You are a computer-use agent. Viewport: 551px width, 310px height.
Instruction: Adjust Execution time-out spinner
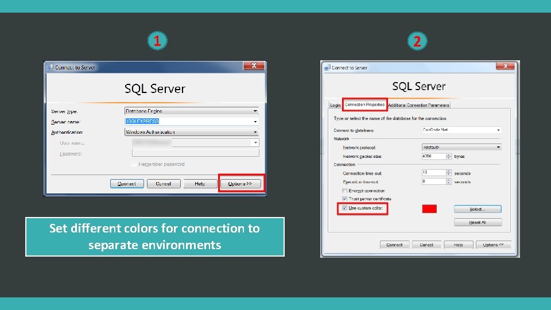tap(449, 181)
